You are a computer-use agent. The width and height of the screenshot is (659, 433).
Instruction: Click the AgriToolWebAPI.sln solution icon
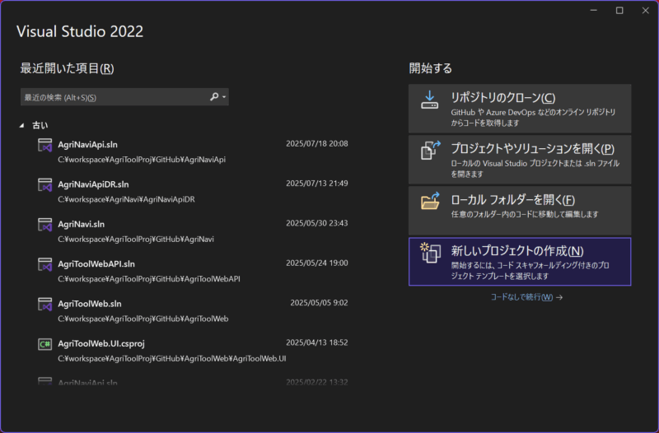(45, 265)
